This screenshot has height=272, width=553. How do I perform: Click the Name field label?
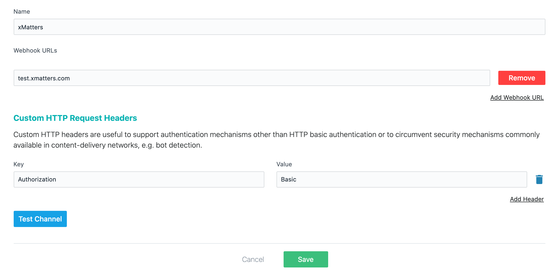click(x=22, y=12)
